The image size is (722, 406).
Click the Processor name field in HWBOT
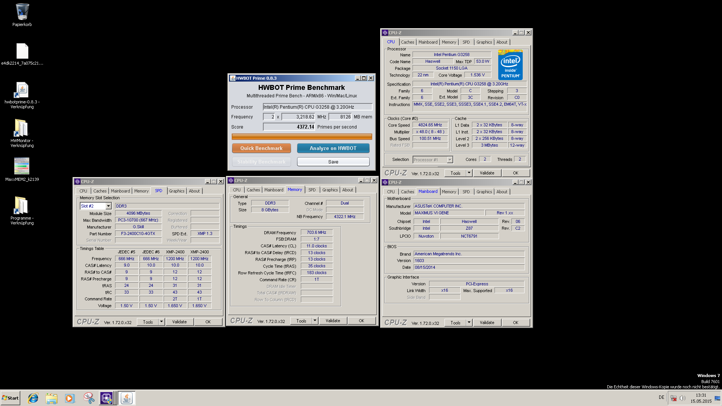pyautogui.click(x=317, y=107)
